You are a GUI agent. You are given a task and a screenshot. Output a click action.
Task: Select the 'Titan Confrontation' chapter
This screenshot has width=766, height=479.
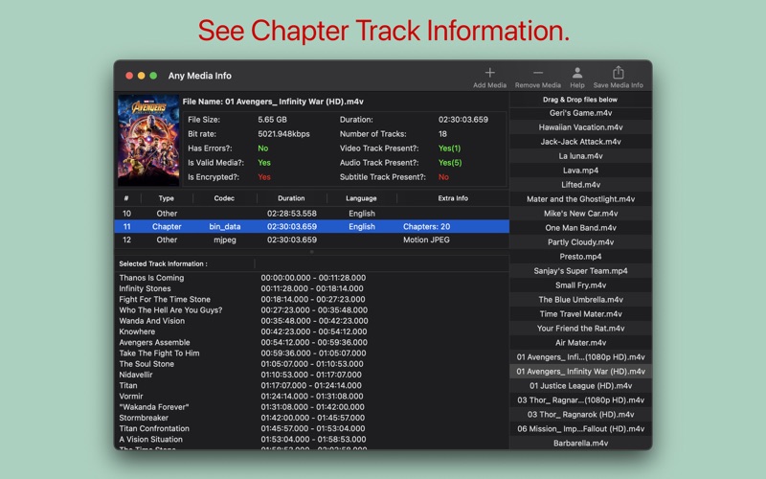tap(312, 428)
